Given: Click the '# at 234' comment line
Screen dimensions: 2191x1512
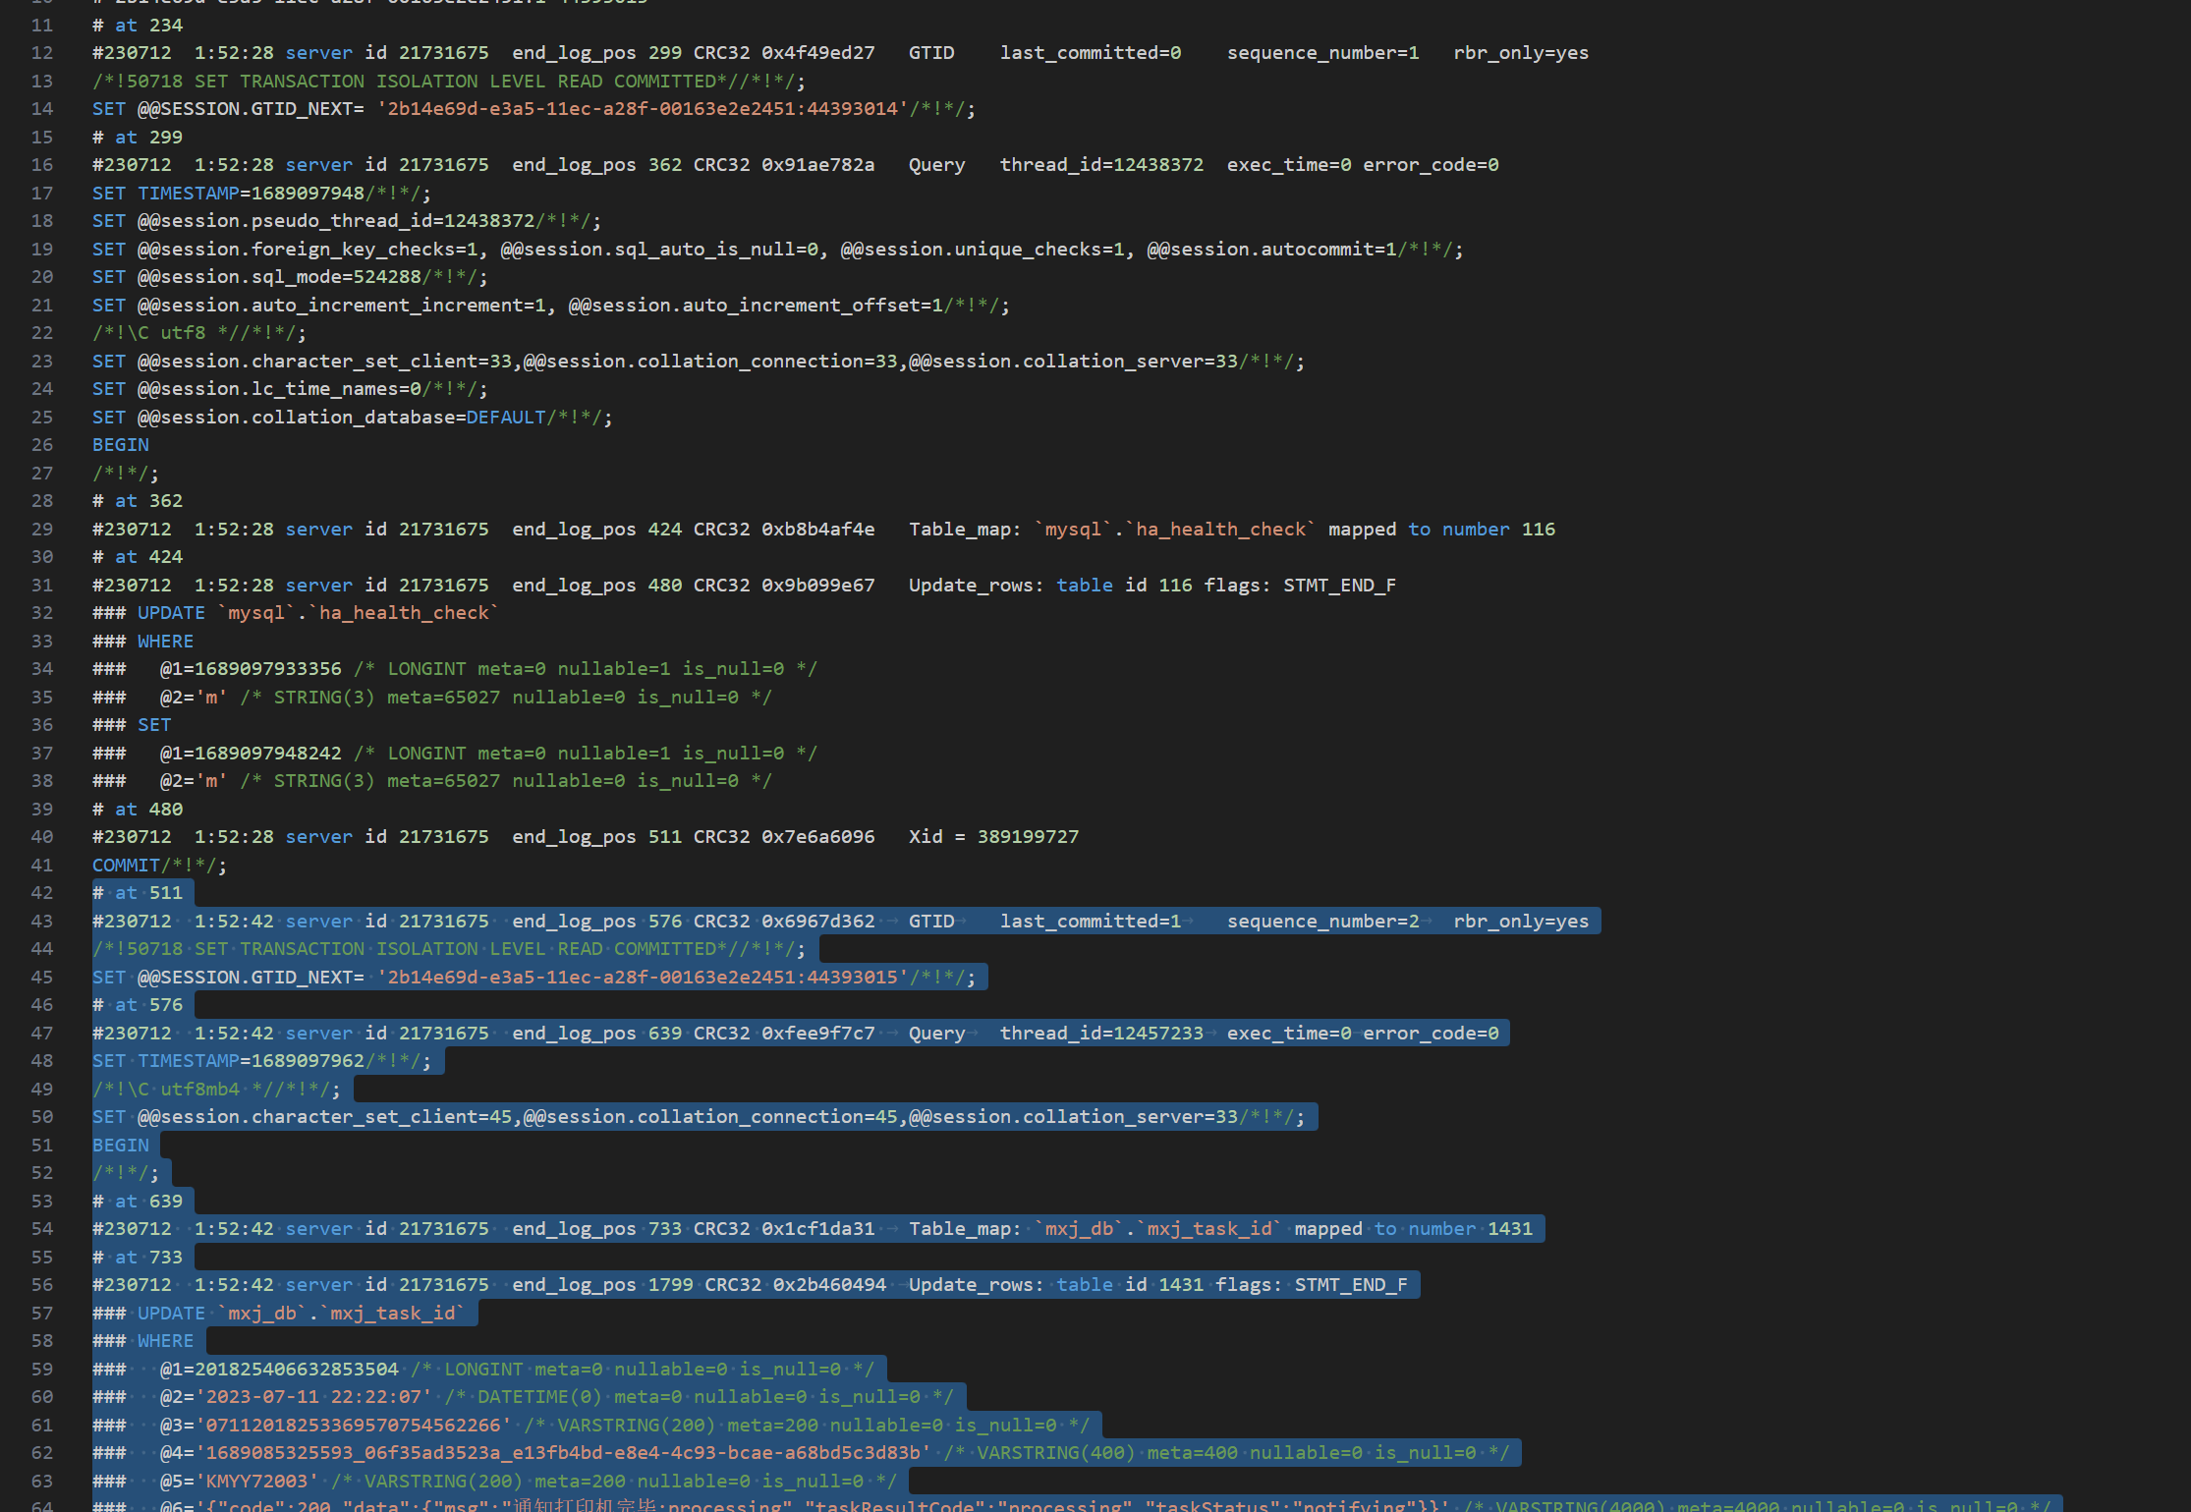Looking at the screenshot, I should click(x=138, y=26).
